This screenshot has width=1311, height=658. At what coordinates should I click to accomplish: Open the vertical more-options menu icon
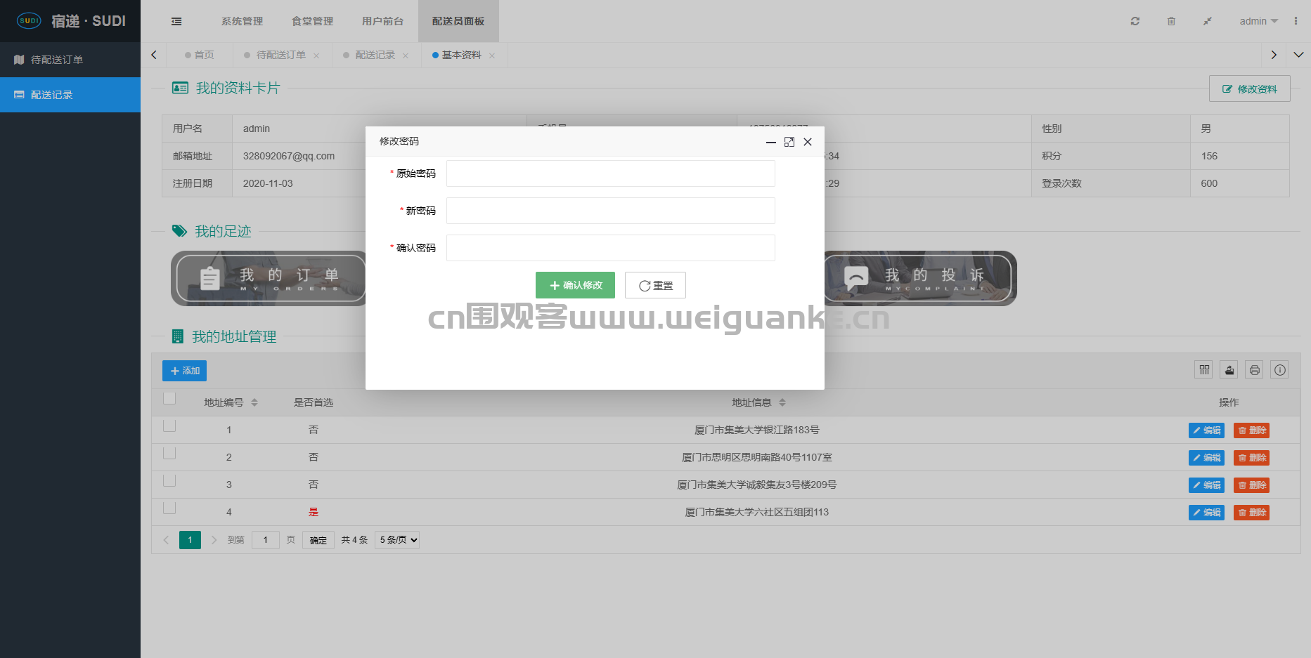pyautogui.click(x=1296, y=21)
